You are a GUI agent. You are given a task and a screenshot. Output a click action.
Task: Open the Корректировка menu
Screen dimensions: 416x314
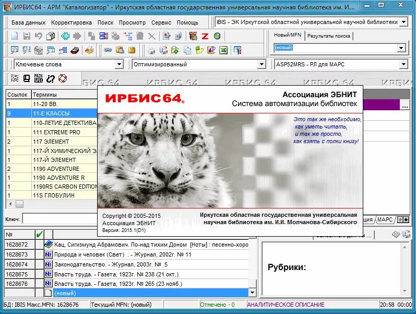[72, 22]
